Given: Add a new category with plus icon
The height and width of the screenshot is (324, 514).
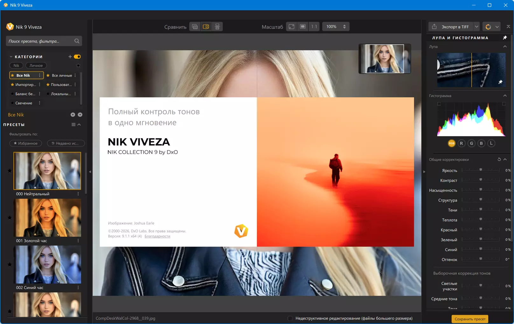Looking at the screenshot, I should coord(70,57).
